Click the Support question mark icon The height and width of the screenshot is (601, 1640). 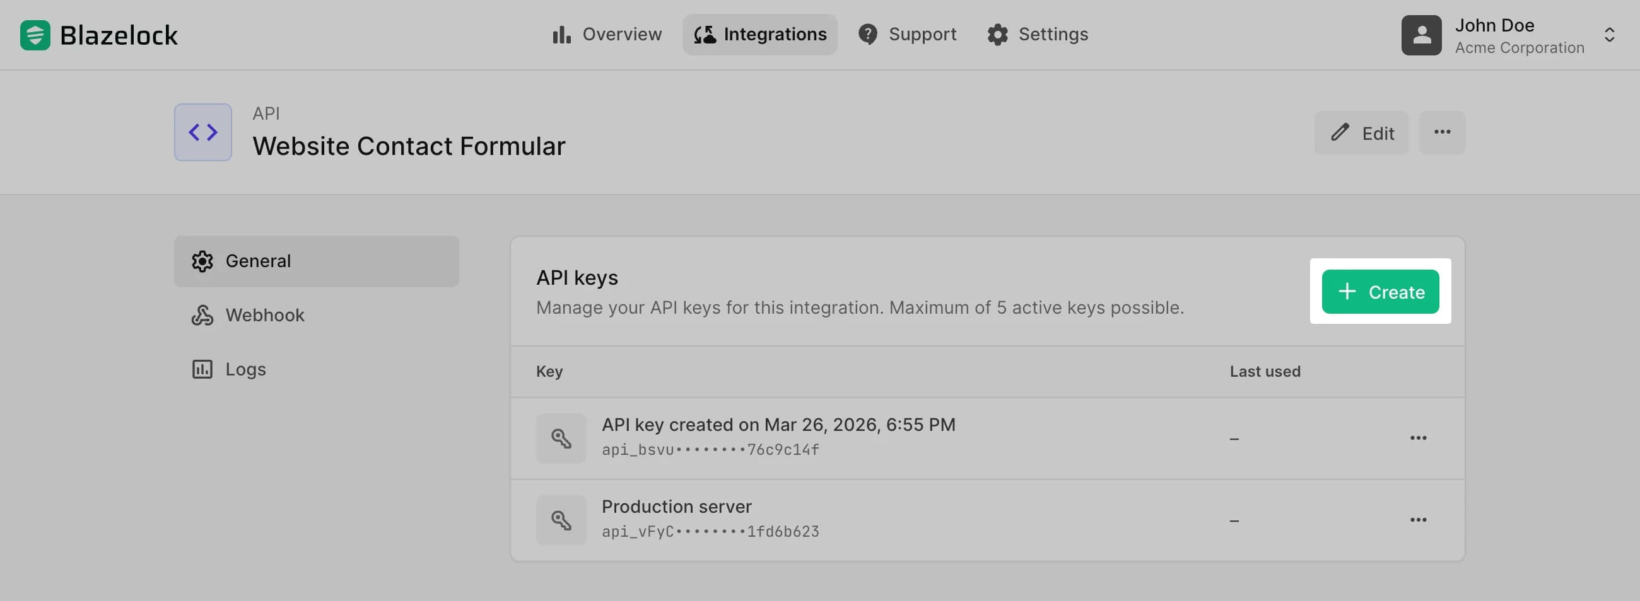869,35
